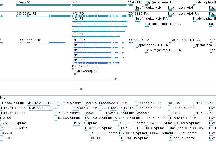Screen dimensions: 216x142
Task: Click the Nf1 gene label
Action: point(75,2)
